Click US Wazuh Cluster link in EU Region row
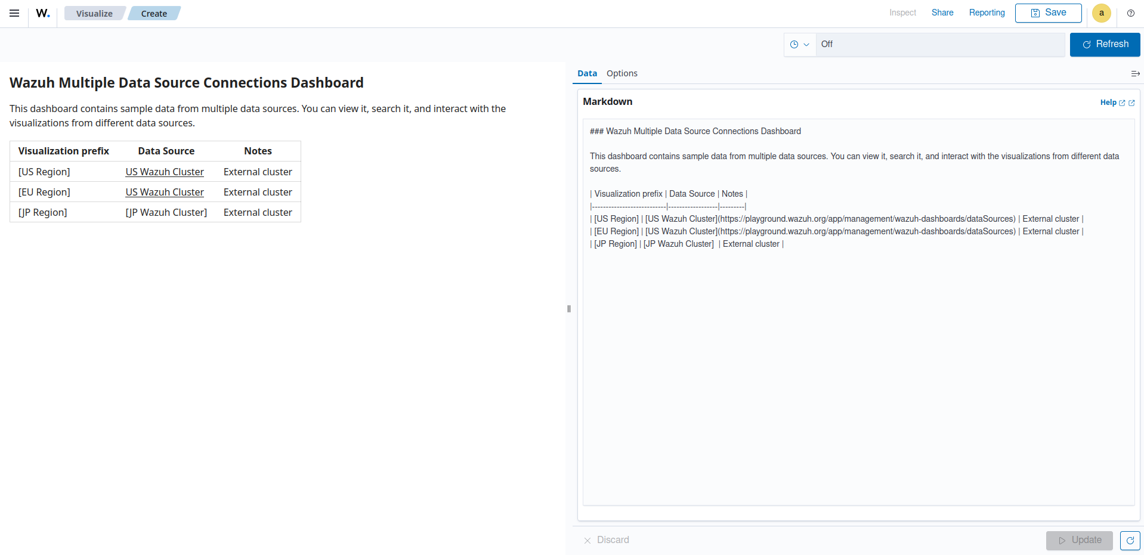This screenshot has height=555, width=1144. (165, 192)
